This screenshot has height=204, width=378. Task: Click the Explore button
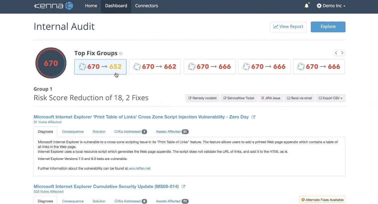click(328, 27)
